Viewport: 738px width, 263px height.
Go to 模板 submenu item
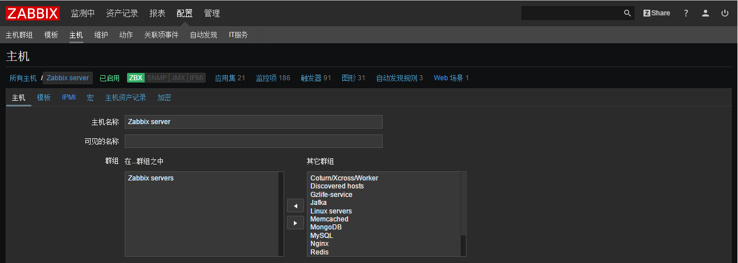(x=51, y=35)
